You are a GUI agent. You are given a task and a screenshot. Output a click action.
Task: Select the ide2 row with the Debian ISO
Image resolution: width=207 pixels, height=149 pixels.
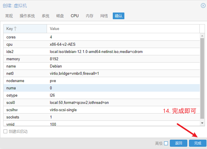pos(101,52)
